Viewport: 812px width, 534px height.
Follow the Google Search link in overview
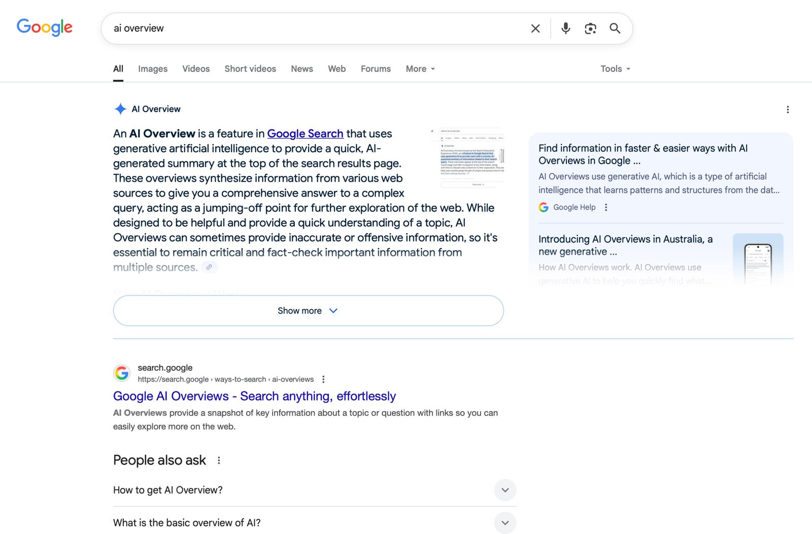(x=305, y=133)
